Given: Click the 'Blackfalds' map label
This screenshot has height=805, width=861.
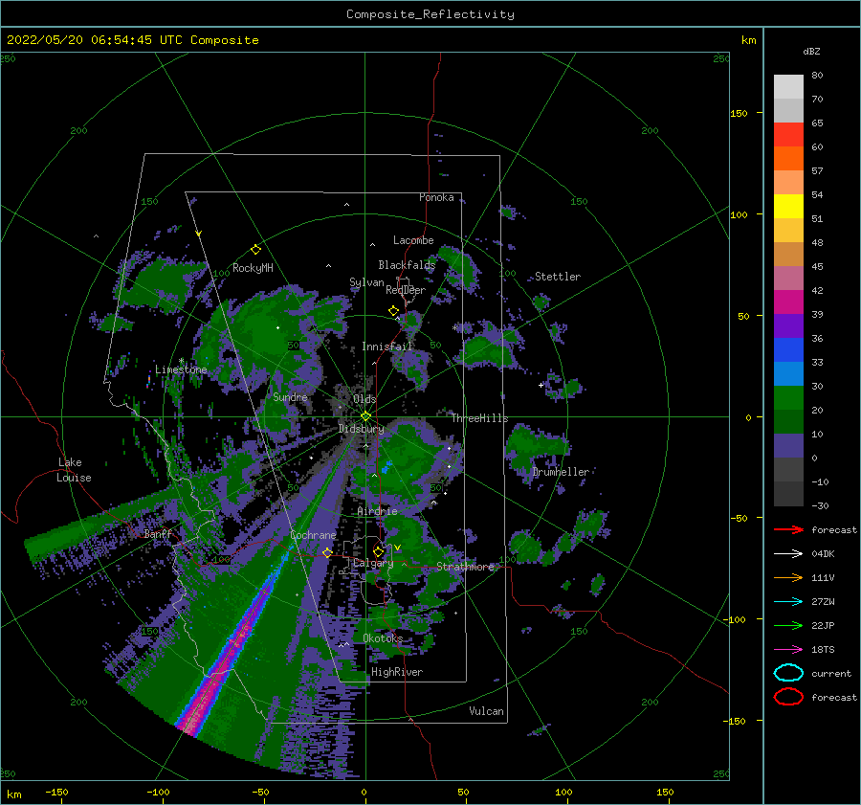Looking at the screenshot, I should pos(407,265).
